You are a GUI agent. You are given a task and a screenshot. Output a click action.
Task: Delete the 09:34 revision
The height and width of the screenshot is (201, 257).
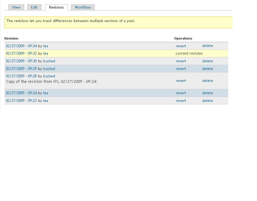coord(207,46)
